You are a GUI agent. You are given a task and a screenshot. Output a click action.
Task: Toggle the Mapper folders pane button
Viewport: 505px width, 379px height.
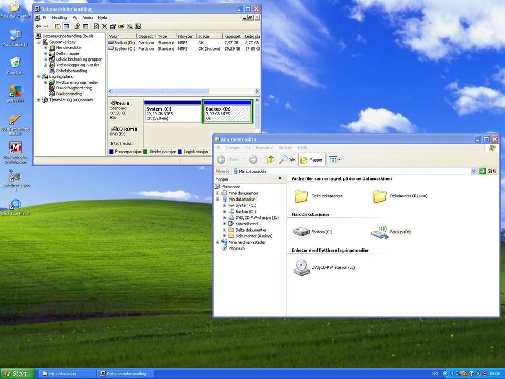click(311, 159)
